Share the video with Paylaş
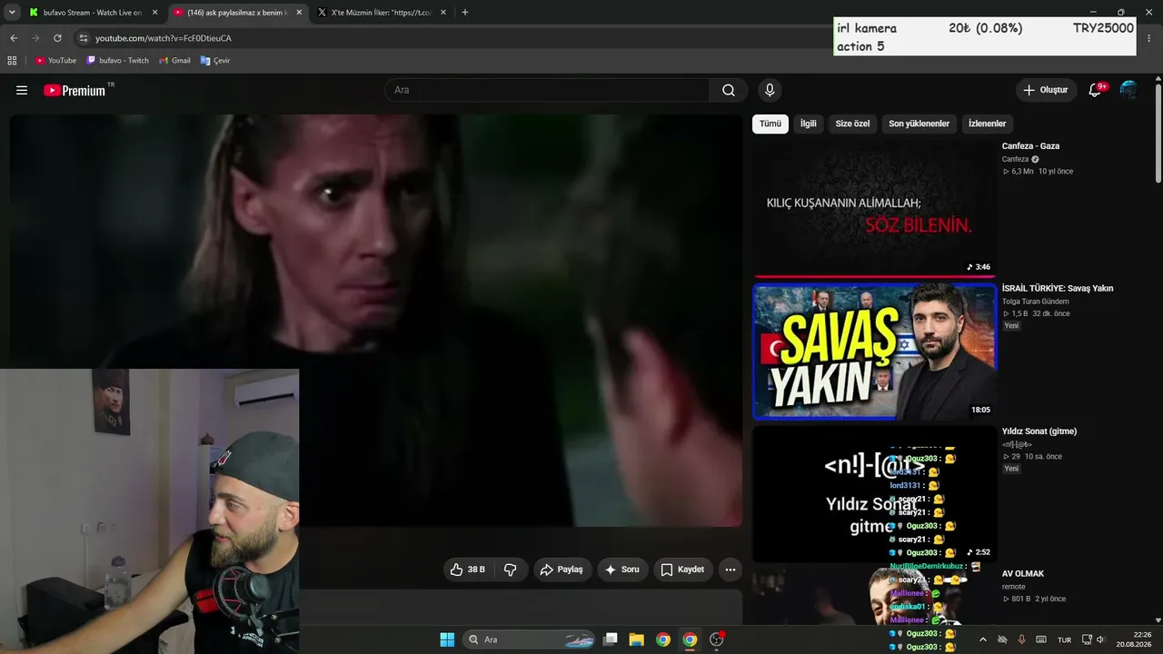 point(562,570)
